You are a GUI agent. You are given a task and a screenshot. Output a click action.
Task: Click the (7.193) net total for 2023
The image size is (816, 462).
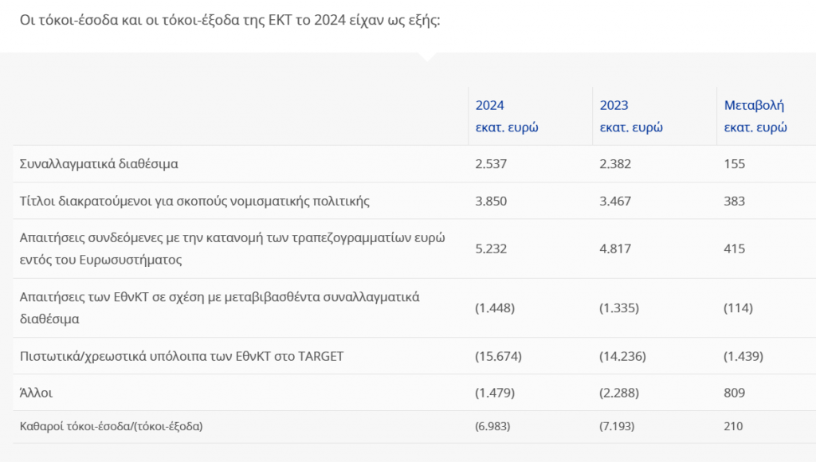[x=617, y=427]
